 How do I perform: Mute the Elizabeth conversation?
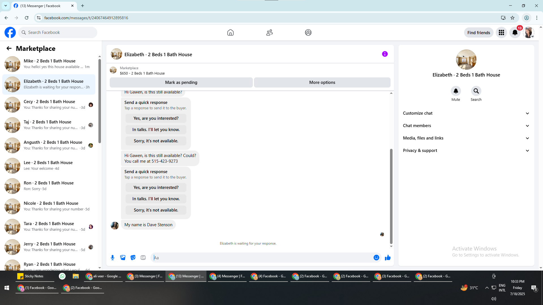pos(456,91)
